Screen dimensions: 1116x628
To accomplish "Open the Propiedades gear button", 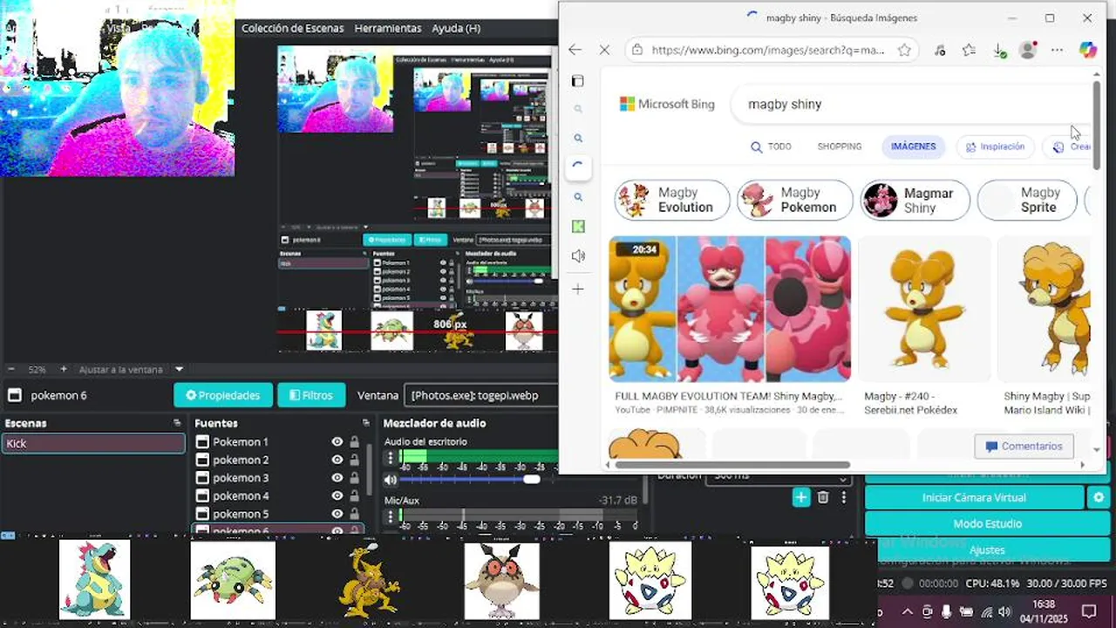I will pos(223,395).
